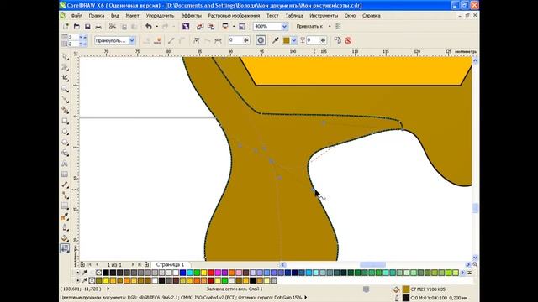Expand the application launcher dropdown arrow
The image size is (538, 302).
(234, 26)
